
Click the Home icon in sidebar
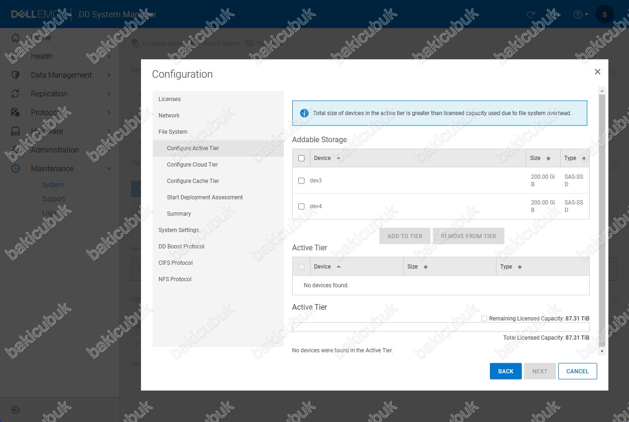pos(15,37)
